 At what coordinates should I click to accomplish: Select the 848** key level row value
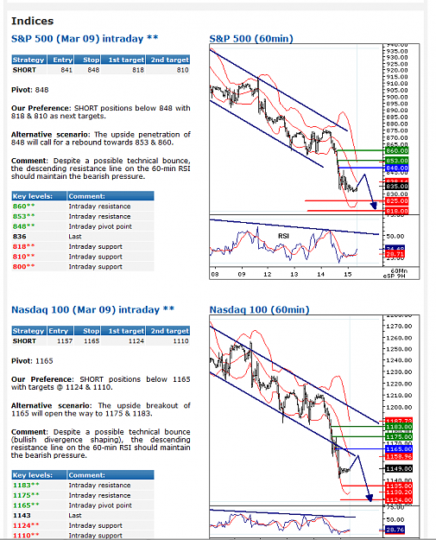click(x=24, y=226)
